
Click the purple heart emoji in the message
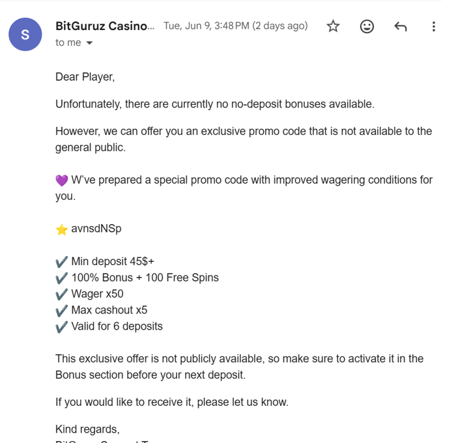pos(62,180)
